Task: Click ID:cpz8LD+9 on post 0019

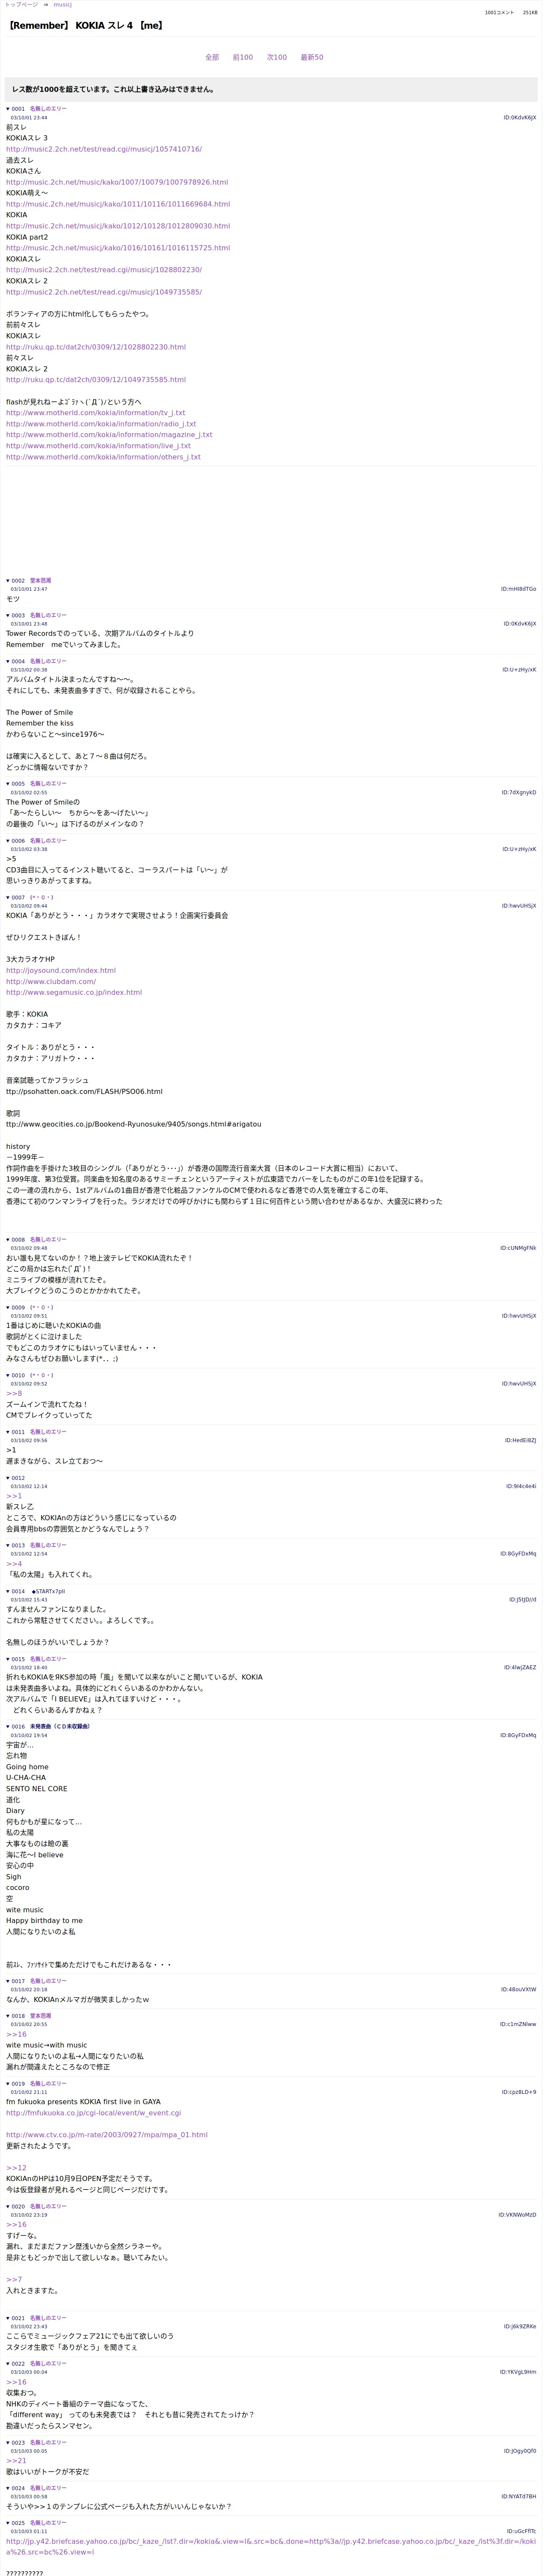Action: point(519,2092)
